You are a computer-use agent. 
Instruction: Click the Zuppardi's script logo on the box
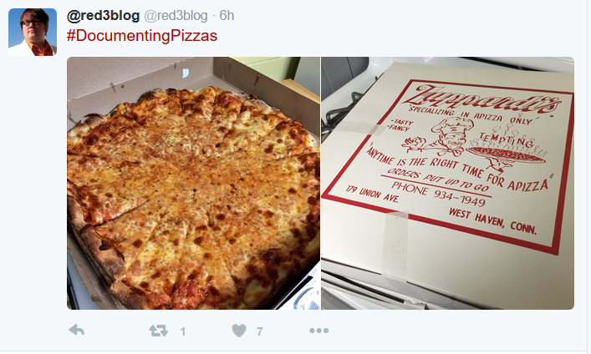click(482, 100)
